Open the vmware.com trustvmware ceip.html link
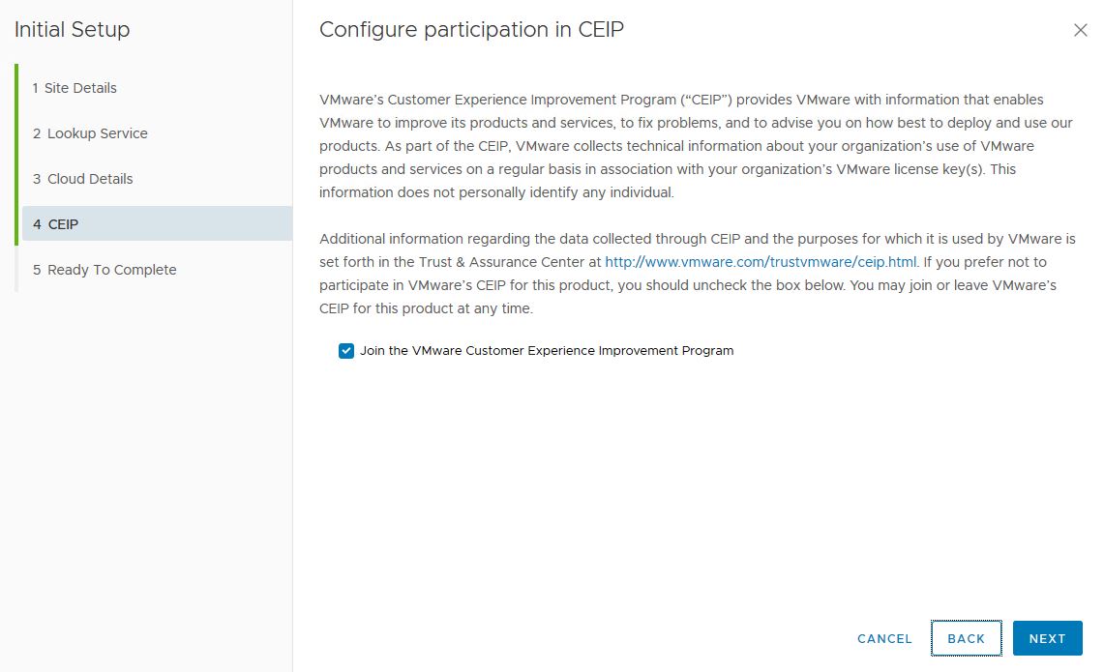 point(761,262)
